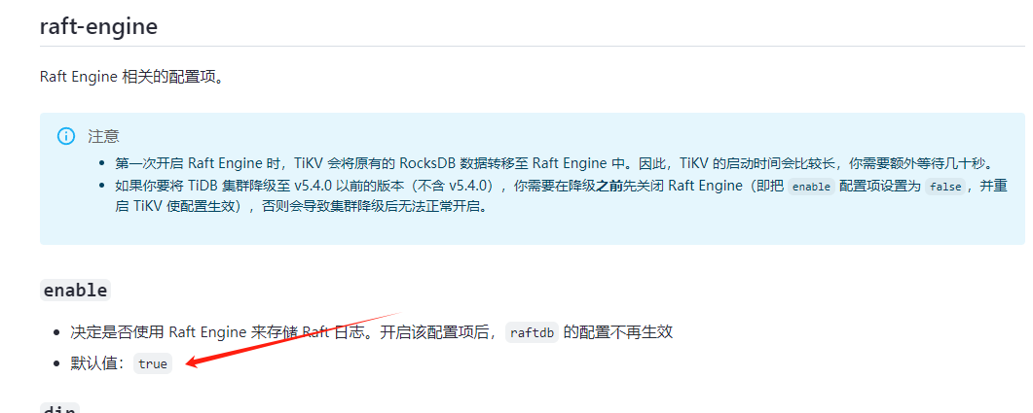Screen dimensions: 1033x413
Task: Click the true default value code tag
Action: click(x=153, y=363)
